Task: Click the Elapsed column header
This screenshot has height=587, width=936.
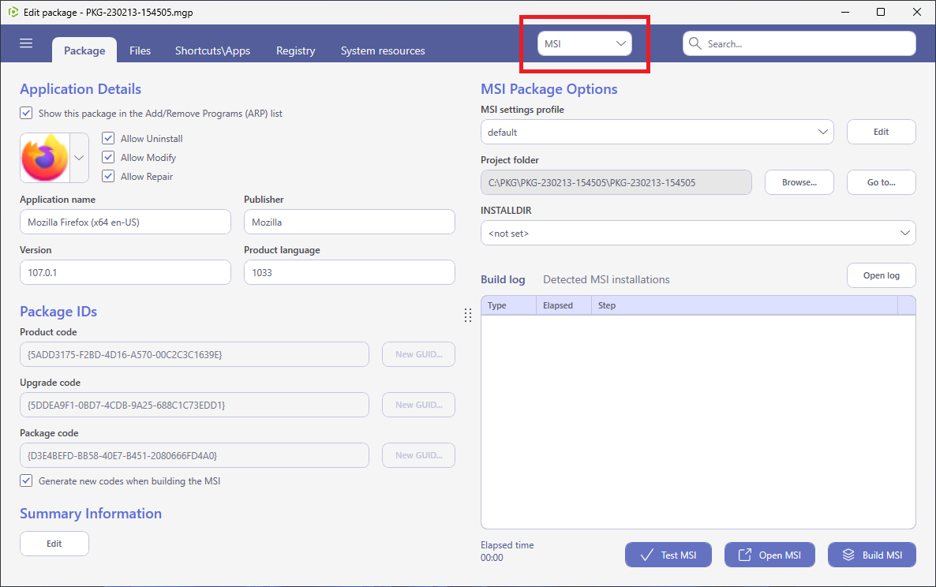Action: click(564, 305)
